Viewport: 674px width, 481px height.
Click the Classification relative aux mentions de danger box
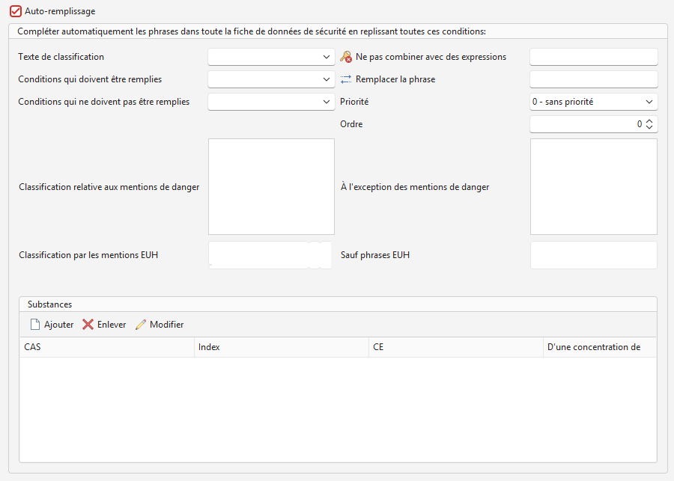(x=271, y=186)
